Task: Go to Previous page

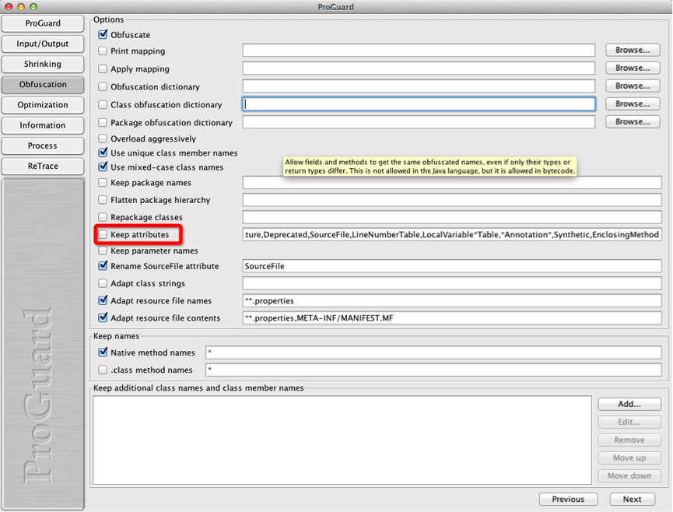Action: tap(568, 499)
